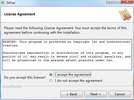The height and width of the screenshot is (100, 134).
Task: Click the Setup application icon in title bar
Action: tap(3, 3)
